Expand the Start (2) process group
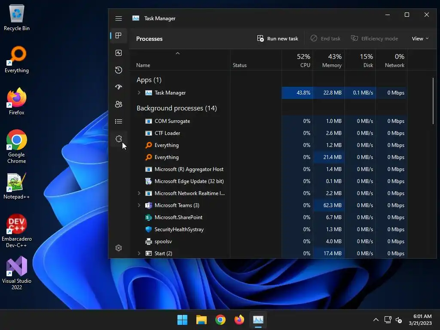The width and height of the screenshot is (440, 330). pyautogui.click(x=139, y=254)
